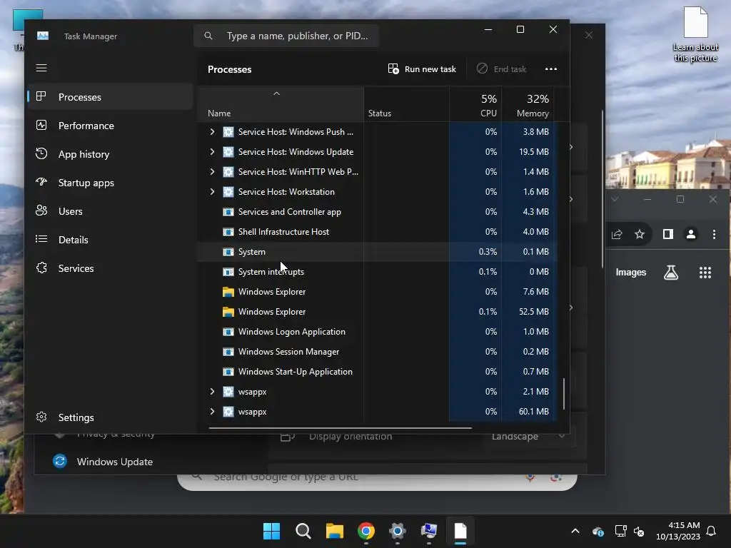Screen dimensions: 731x548
Task: Sort processes by Memory column
Action: pyautogui.click(x=529, y=104)
